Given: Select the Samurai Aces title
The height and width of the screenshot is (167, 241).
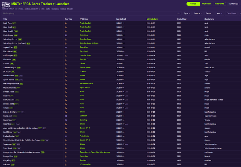Looking at the screenshot, I should (x=9, y=100).
